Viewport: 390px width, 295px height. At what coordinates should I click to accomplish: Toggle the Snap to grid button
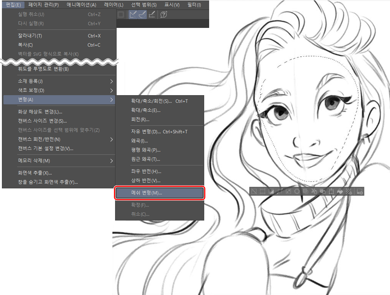(x=151, y=15)
